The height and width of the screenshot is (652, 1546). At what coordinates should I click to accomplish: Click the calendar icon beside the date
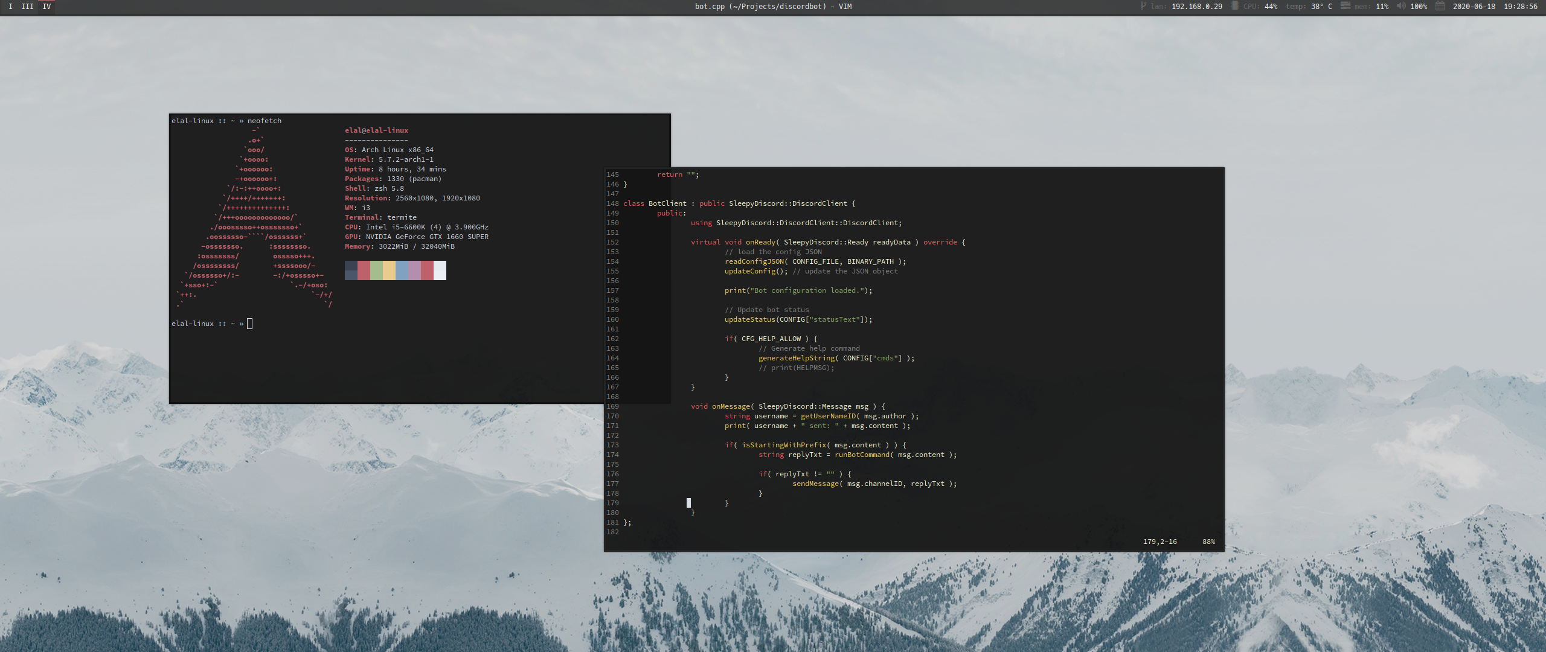(x=1440, y=6)
